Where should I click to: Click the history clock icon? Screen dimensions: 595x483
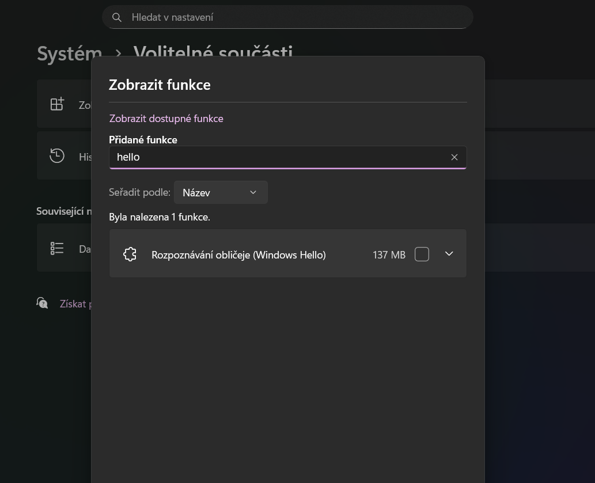(x=57, y=156)
